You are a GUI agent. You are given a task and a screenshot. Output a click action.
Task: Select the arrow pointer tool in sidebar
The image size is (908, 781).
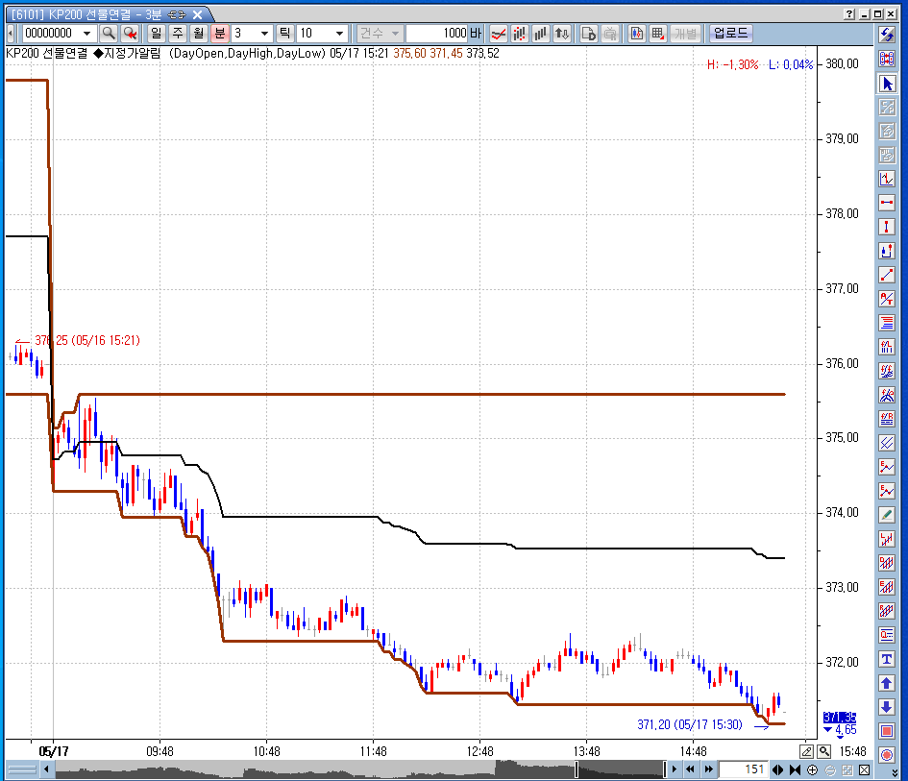pyautogui.click(x=887, y=84)
